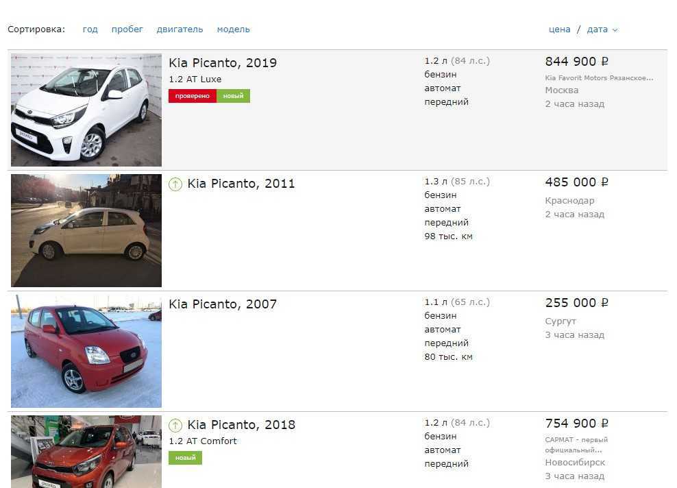
Task: Open the orange Kia Picanto 2018 photo
Action: 86,451
